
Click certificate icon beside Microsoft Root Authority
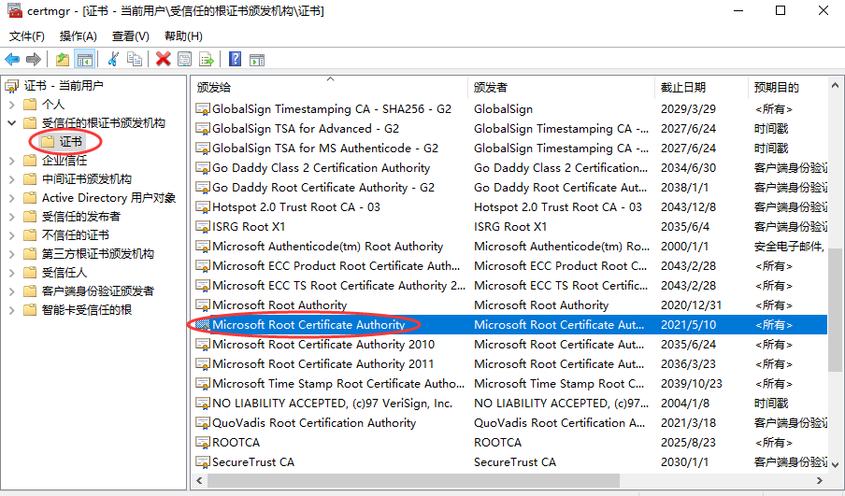(x=203, y=305)
